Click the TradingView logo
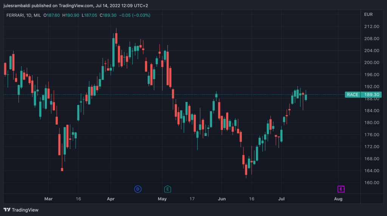 click(7, 210)
